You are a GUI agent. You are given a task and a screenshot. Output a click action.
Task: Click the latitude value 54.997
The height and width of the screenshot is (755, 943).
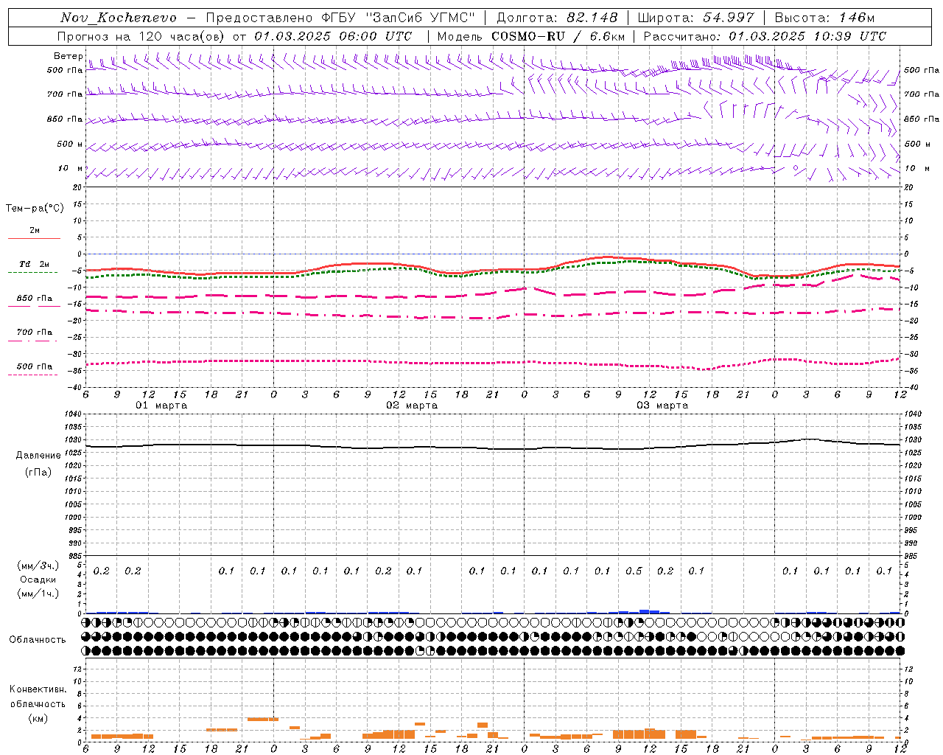729,18
